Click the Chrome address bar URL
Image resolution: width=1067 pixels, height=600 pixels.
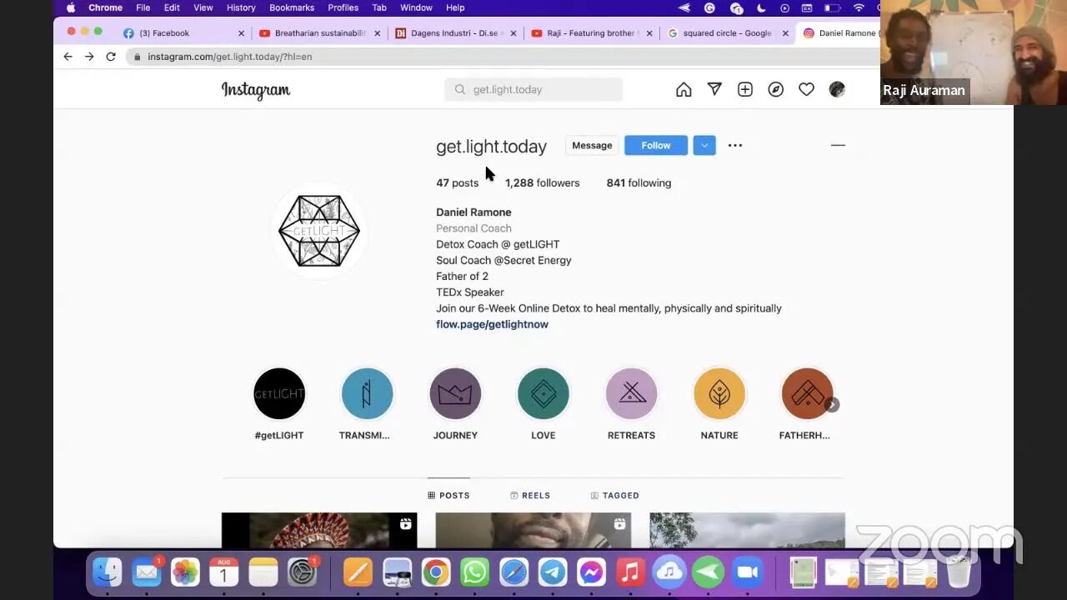[x=230, y=57]
